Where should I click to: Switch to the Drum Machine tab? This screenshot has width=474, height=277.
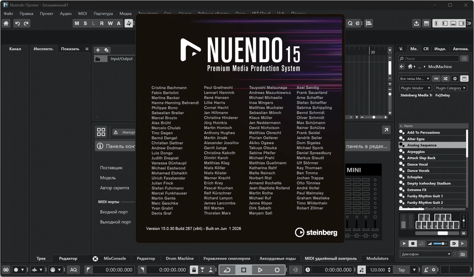pos(180,258)
